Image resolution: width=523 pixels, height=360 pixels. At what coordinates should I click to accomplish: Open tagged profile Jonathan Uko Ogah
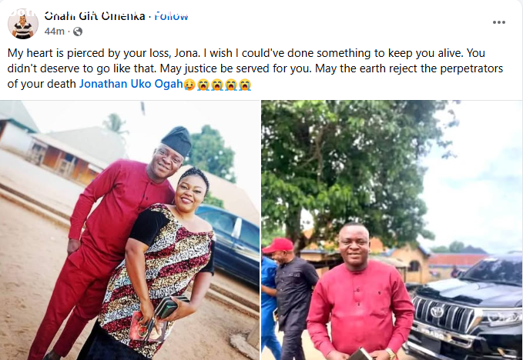pyautogui.click(x=131, y=84)
